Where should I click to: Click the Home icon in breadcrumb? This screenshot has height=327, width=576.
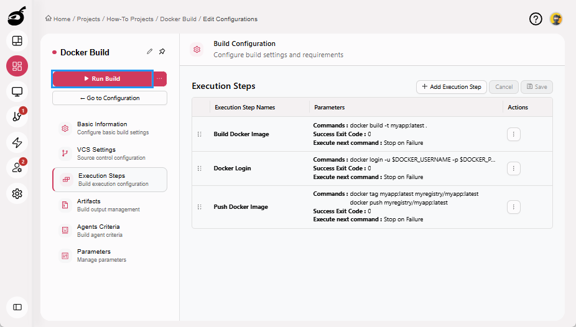pos(48,19)
